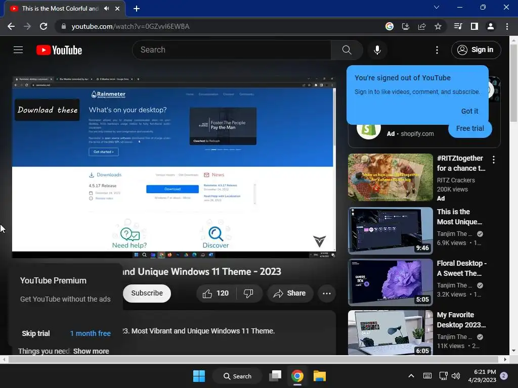This screenshot has width=518, height=388.
Task: Like the video with thumbs up
Action: pos(216,294)
